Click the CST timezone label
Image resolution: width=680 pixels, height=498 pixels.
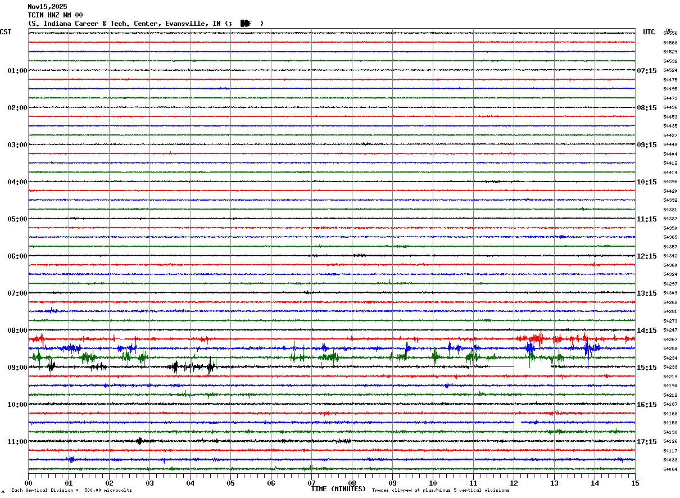pyautogui.click(x=6, y=32)
